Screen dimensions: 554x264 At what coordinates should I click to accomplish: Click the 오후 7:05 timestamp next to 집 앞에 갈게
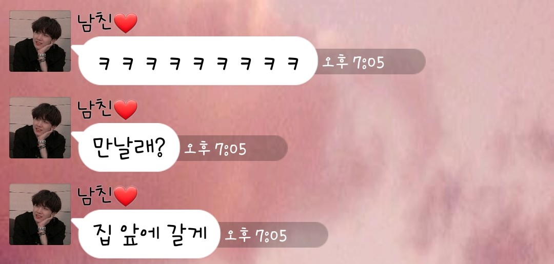coord(256,236)
